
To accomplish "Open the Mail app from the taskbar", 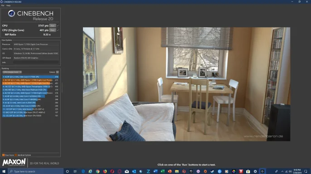I will tap(127, 171).
